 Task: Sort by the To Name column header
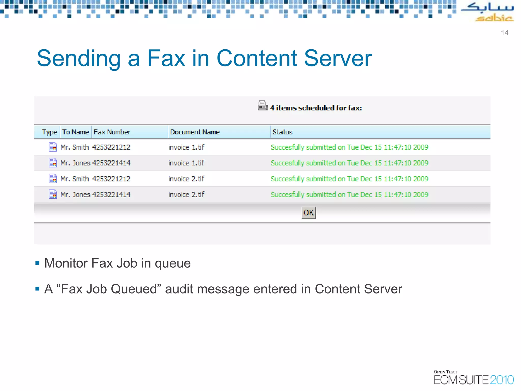(76, 132)
